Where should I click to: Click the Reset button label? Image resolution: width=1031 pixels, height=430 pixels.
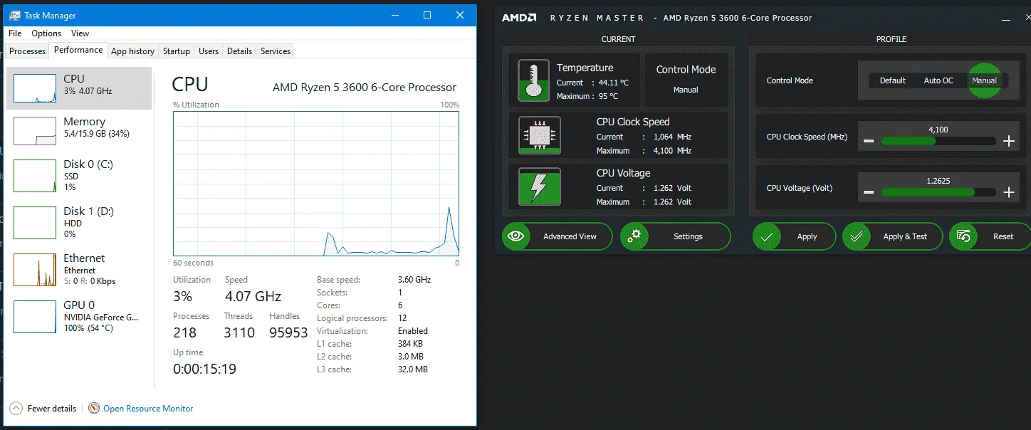coord(1003,236)
